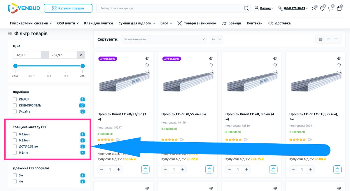Add Knauf CD 60/27/0,6 profile to cart
This screenshot has width=350, height=191.
pyautogui.click(x=145, y=169)
